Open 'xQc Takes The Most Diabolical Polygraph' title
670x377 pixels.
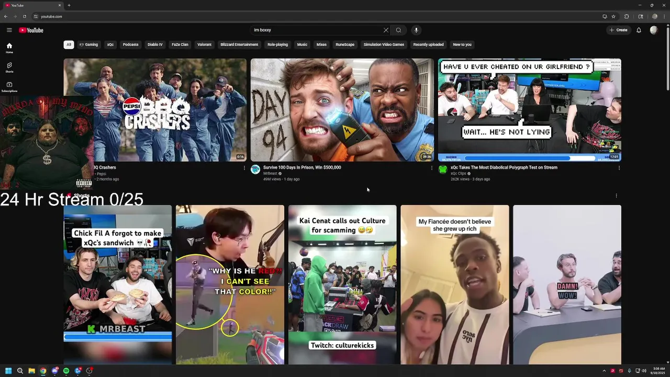point(504,168)
